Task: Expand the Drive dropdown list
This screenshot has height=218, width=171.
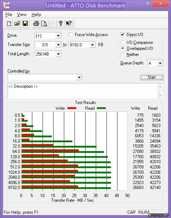Action: 58,36
